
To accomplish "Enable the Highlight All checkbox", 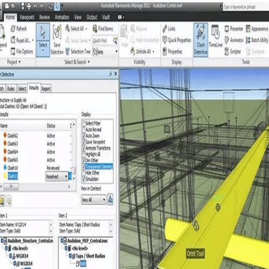I will (83, 154).
